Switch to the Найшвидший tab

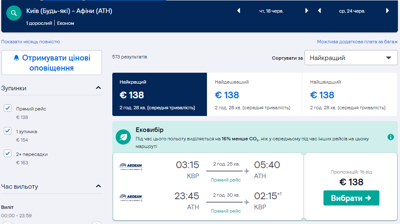[350, 95]
